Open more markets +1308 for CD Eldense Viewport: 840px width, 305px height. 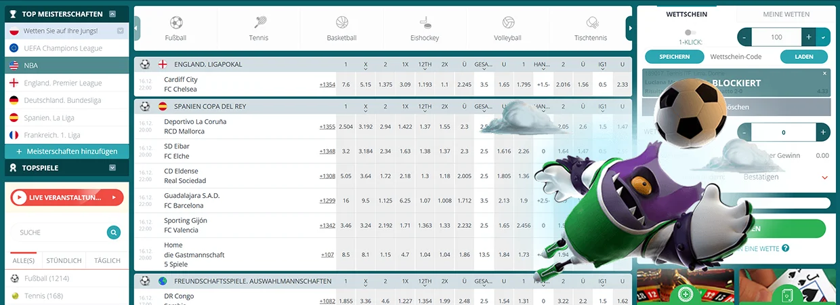pyautogui.click(x=327, y=176)
